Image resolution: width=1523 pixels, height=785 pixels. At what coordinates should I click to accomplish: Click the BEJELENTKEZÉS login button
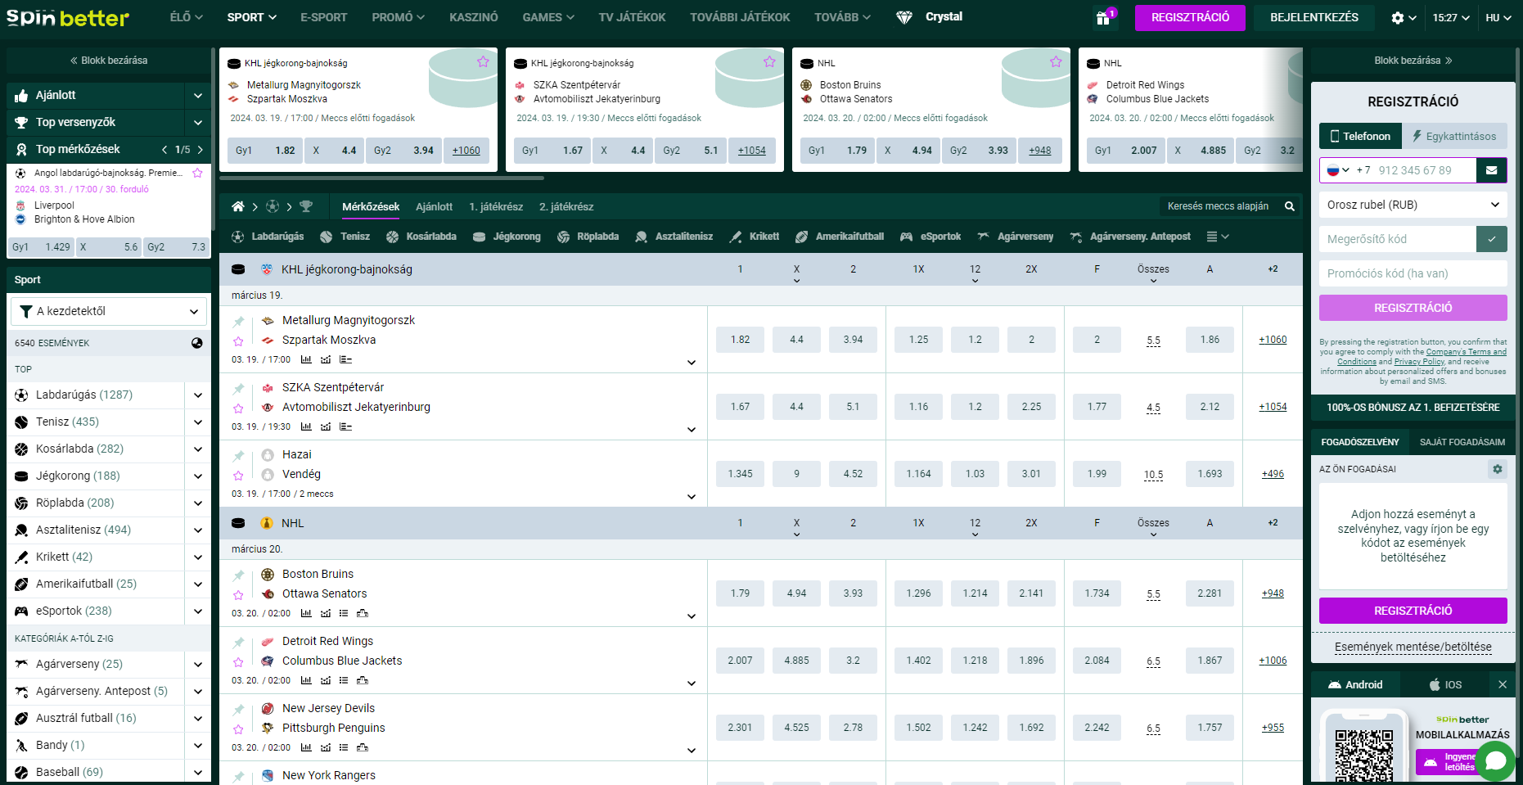click(1313, 17)
